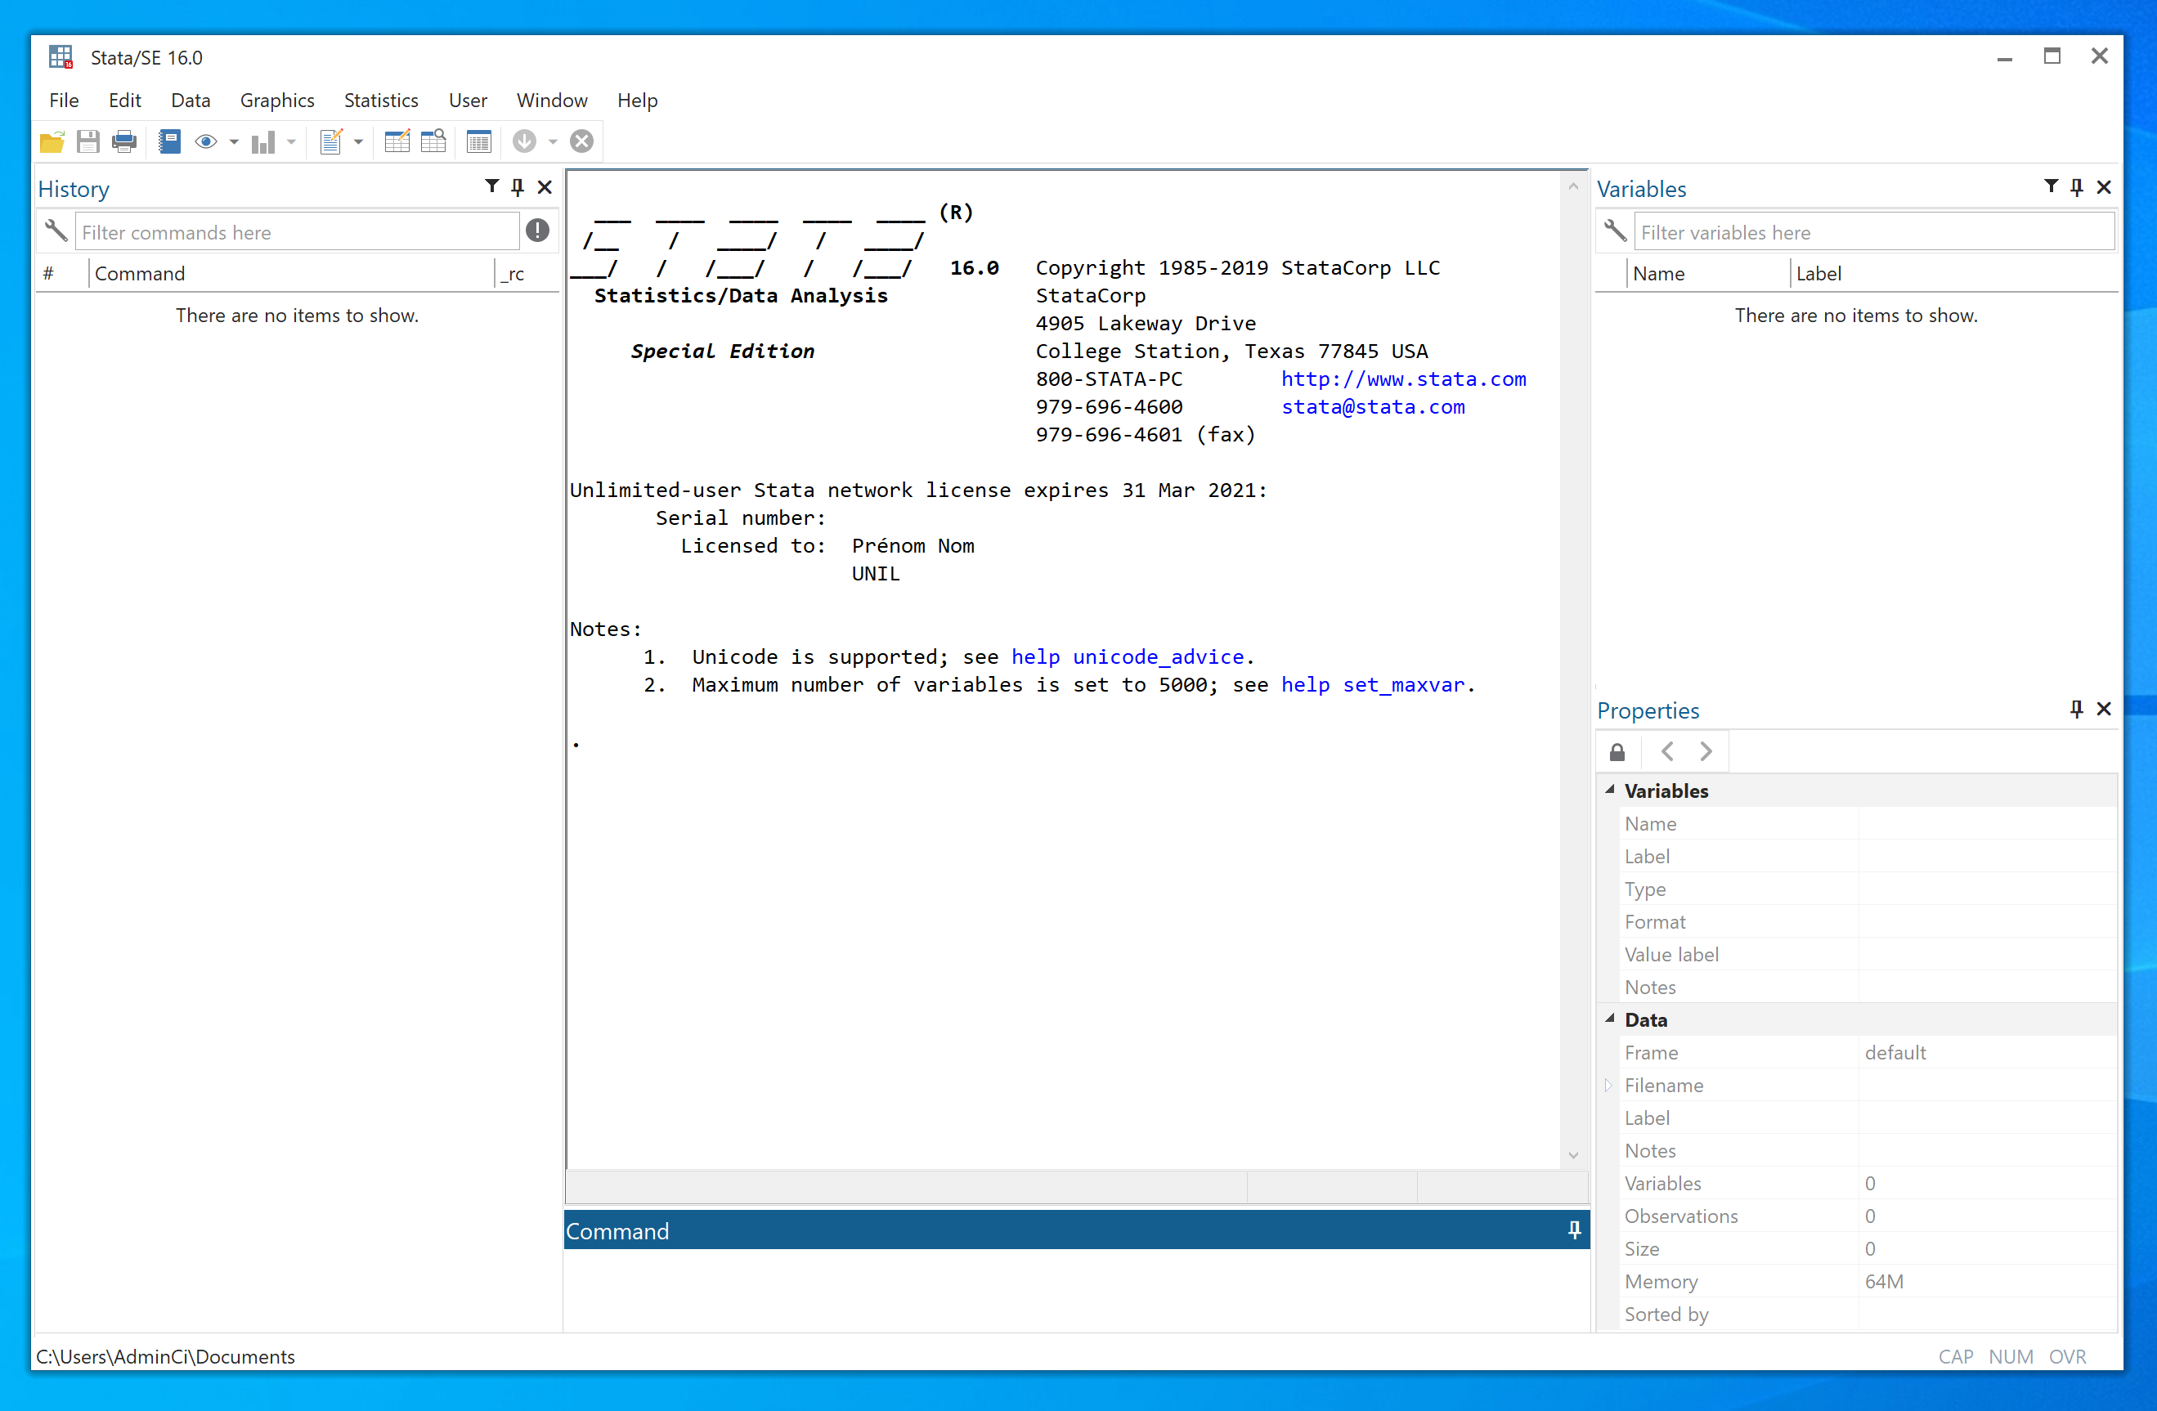Open the Data Editor (Edit) icon
Image resolution: width=2157 pixels, height=1411 pixels.
(x=397, y=142)
